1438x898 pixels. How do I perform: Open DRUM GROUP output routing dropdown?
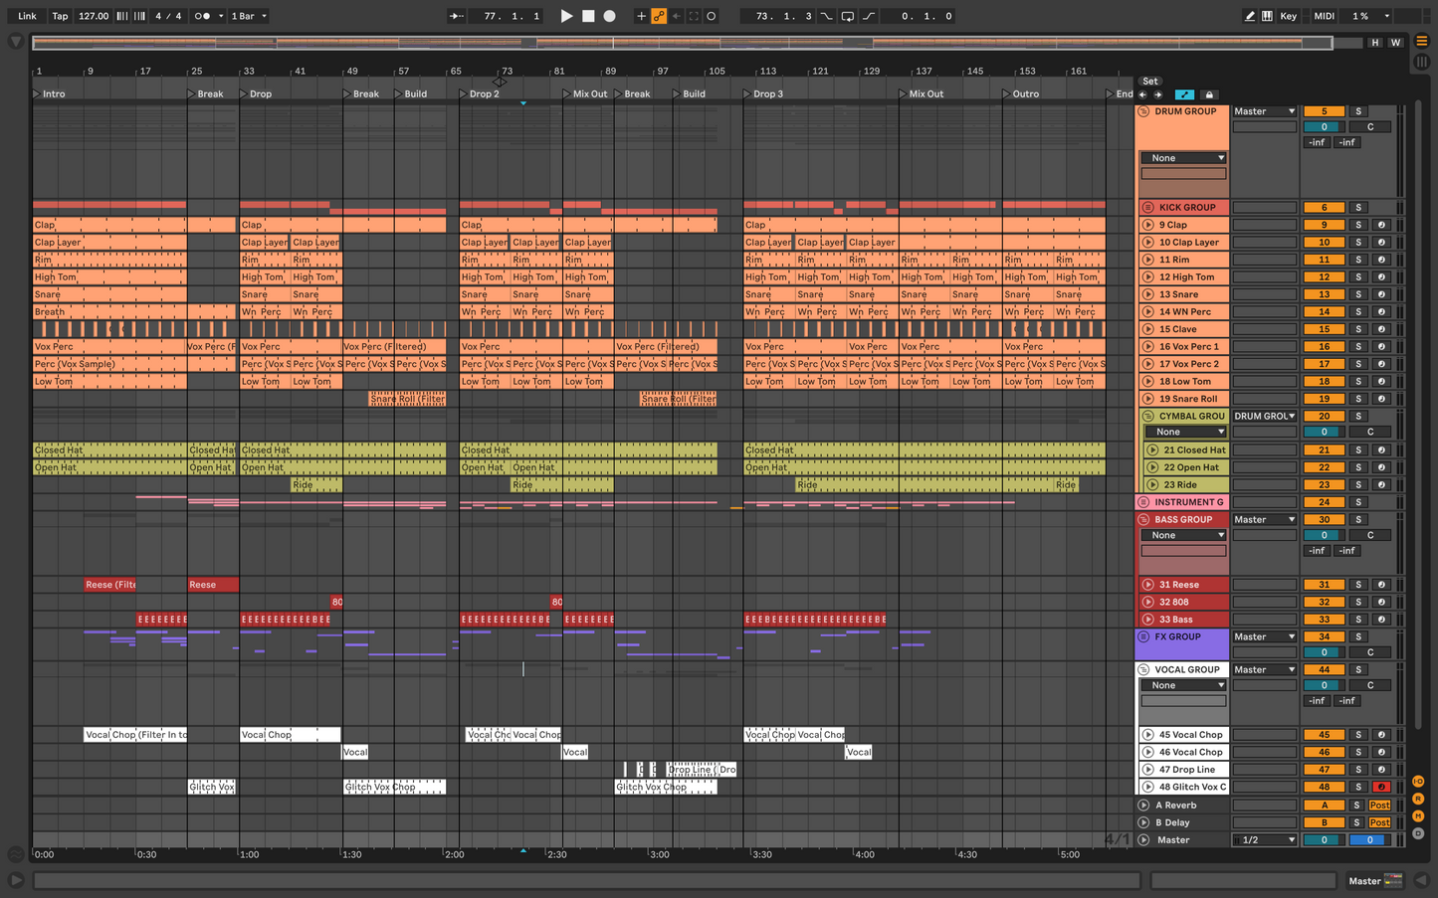pos(1264,111)
